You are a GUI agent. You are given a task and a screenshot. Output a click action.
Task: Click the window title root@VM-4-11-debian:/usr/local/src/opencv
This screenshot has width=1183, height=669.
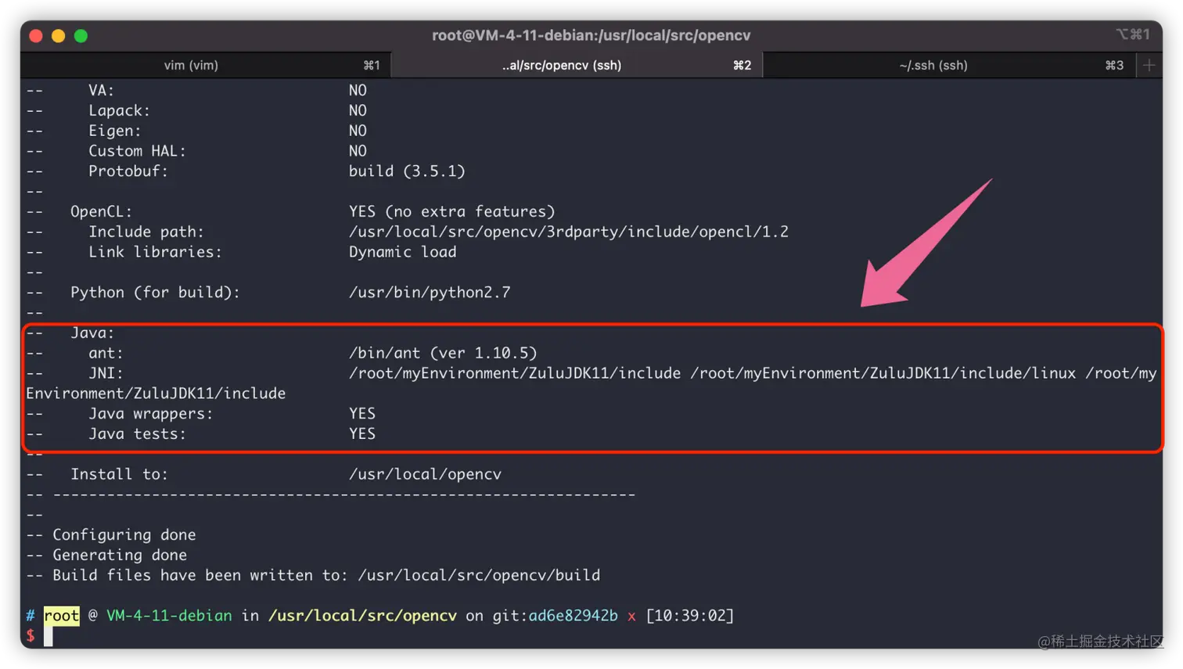click(591, 35)
